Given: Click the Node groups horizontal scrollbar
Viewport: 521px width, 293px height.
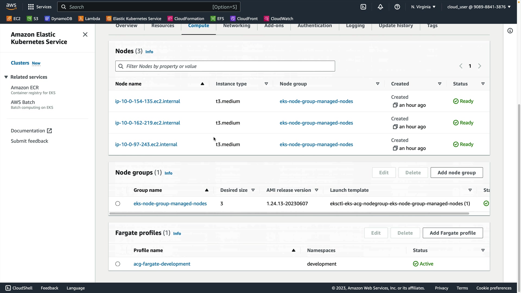Looking at the screenshot, I should pyautogui.click(x=289, y=214).
